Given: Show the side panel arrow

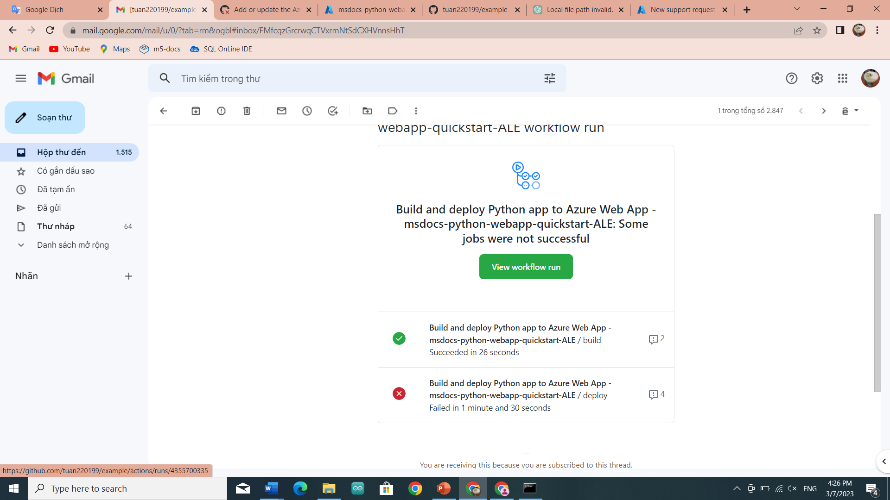Looking at the screenshot, I should click(x=884, y=462).
